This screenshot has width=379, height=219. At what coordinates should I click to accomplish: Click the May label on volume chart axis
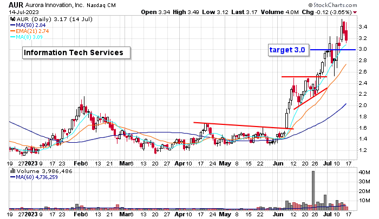(225, 215)
